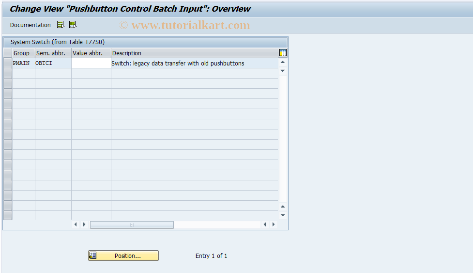Select the second (empty) row selector

point(8,73)
